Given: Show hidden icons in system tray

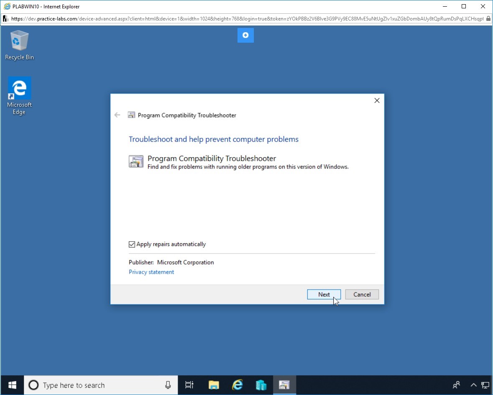Looking at the screenshot, I should [473, 385].
